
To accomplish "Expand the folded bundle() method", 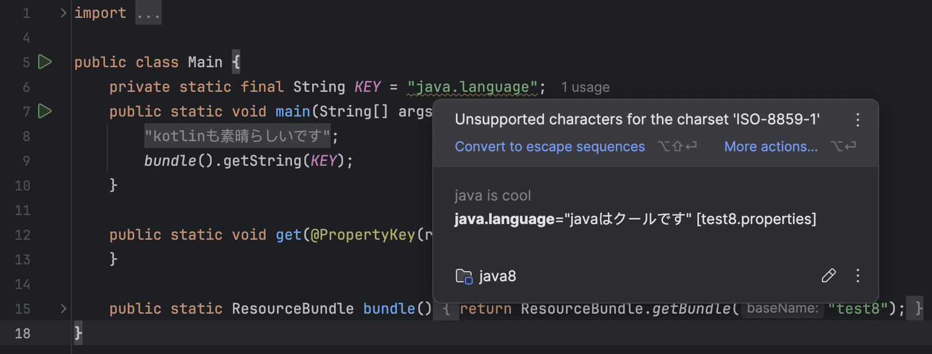I will (63, 309).
